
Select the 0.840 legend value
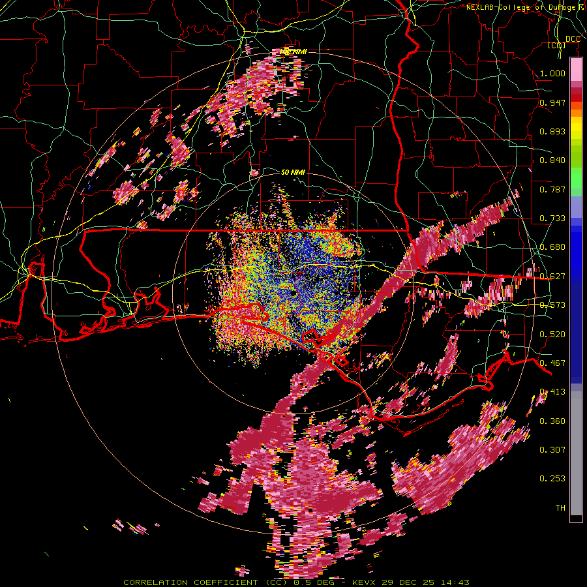click(x=552, y=160)
